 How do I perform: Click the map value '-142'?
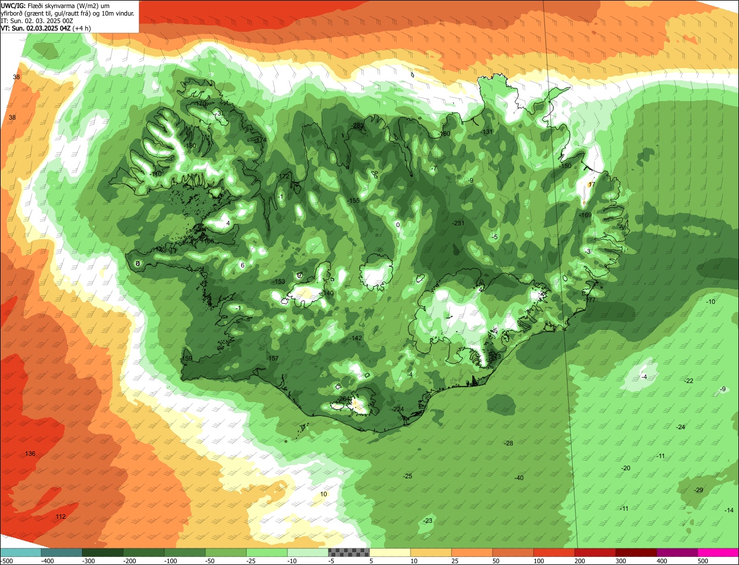[356, 338]
